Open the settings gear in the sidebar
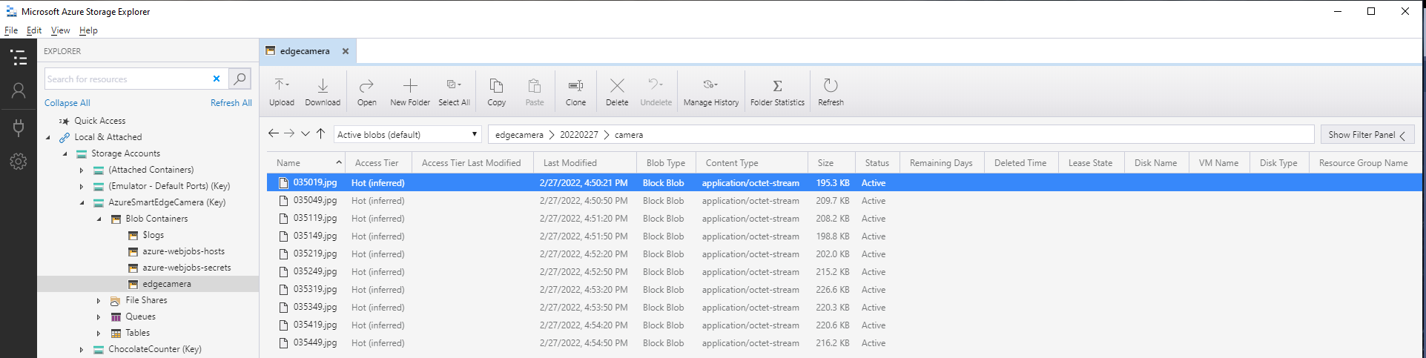Viewport: 1426px width, 358px height. click(x=19, y=162)
